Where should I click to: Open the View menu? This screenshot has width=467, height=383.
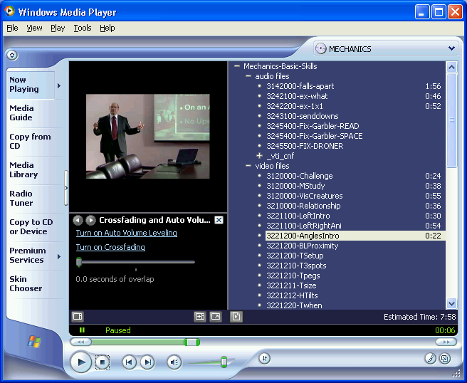pos(34,28)
